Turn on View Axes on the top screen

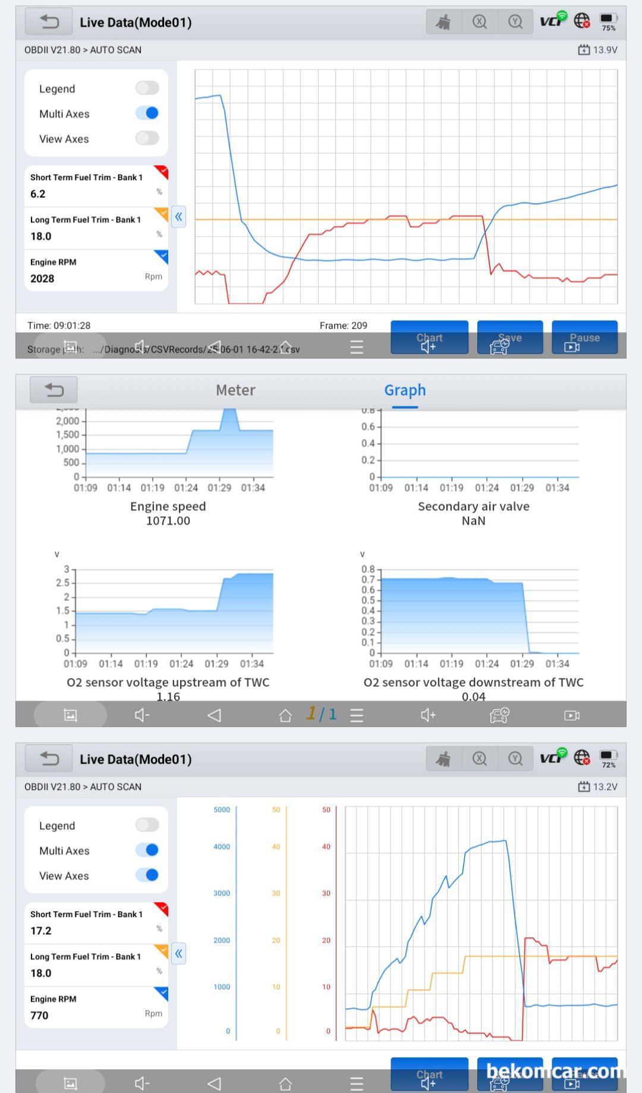click(x=147, y=138)
